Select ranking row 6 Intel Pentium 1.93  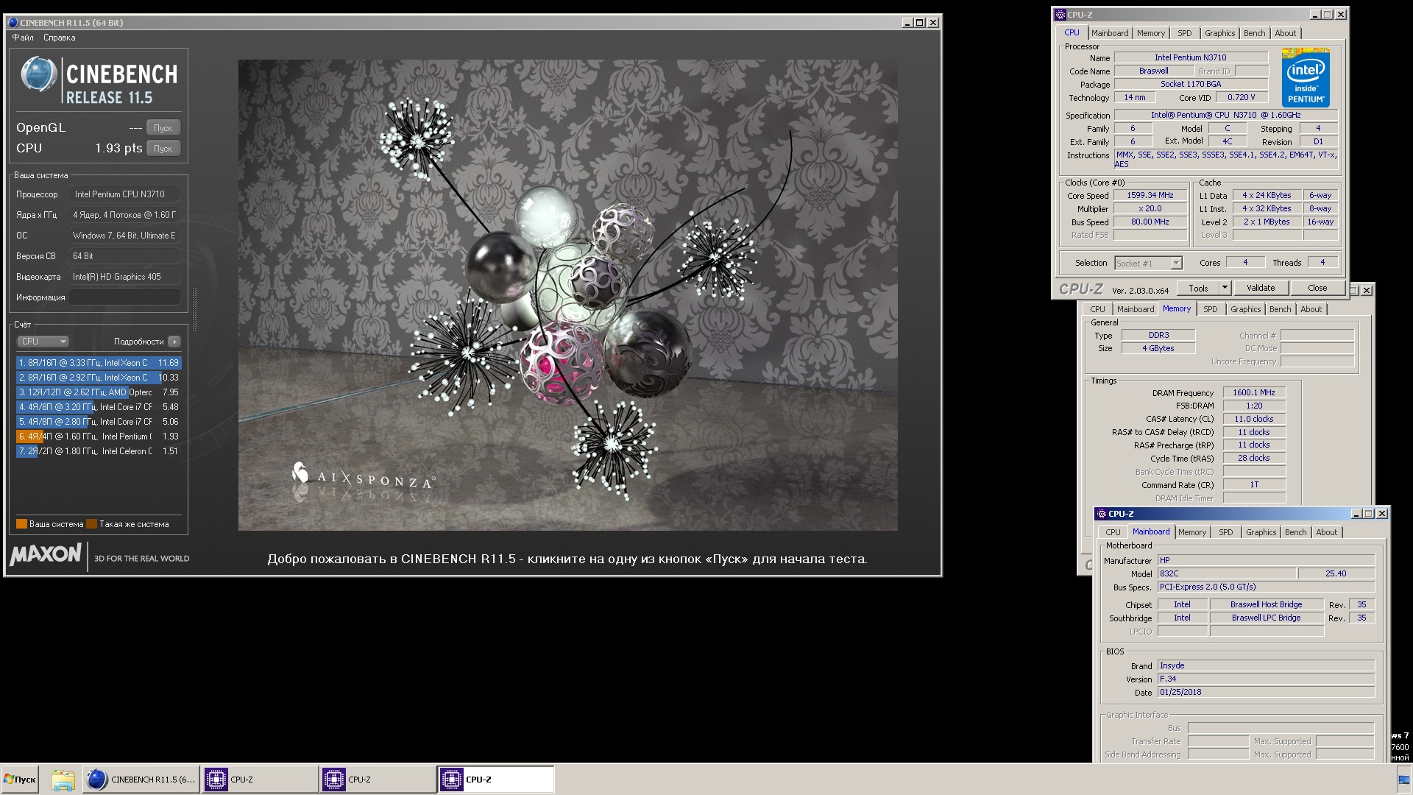[x=99, y=437]
